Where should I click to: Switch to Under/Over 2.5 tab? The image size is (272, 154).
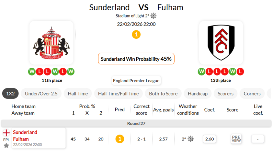(x=41, y=94)
